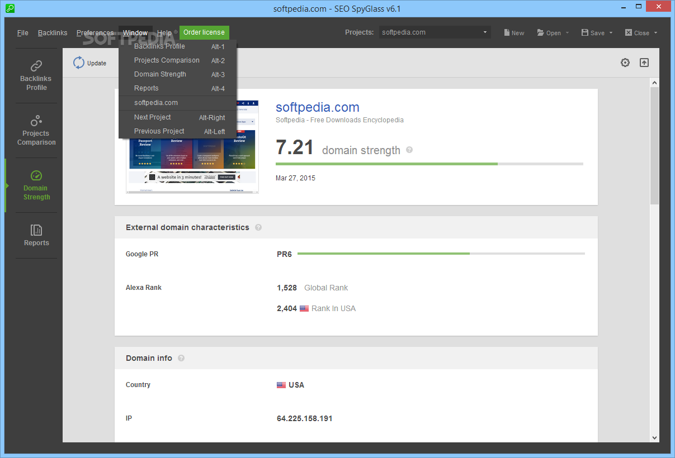Click help icon beside Domain info
The height and width of the screenshot is (458, 675).
tap(181, 358)
